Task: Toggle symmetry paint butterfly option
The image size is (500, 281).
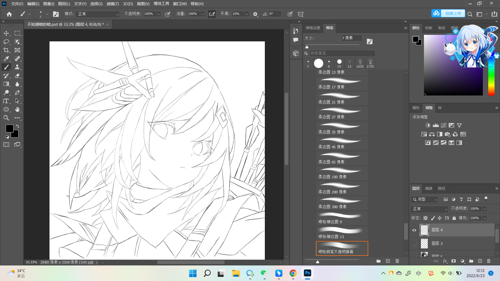Action: 301,14
